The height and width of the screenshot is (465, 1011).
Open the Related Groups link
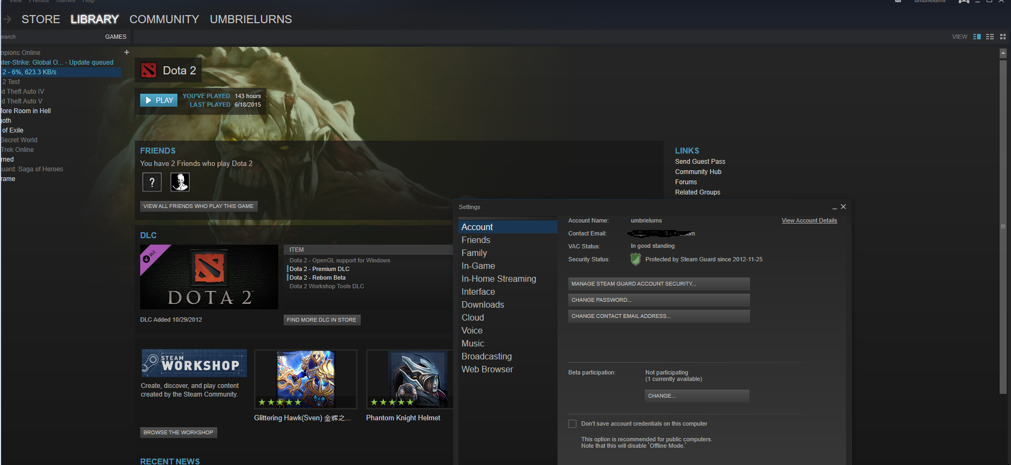(x=698, y=192)
